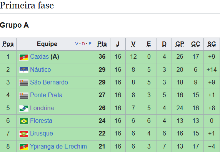
Task: Click the Pts column header abbreviation
Action: pyautogui.click(x=102, y=44)
